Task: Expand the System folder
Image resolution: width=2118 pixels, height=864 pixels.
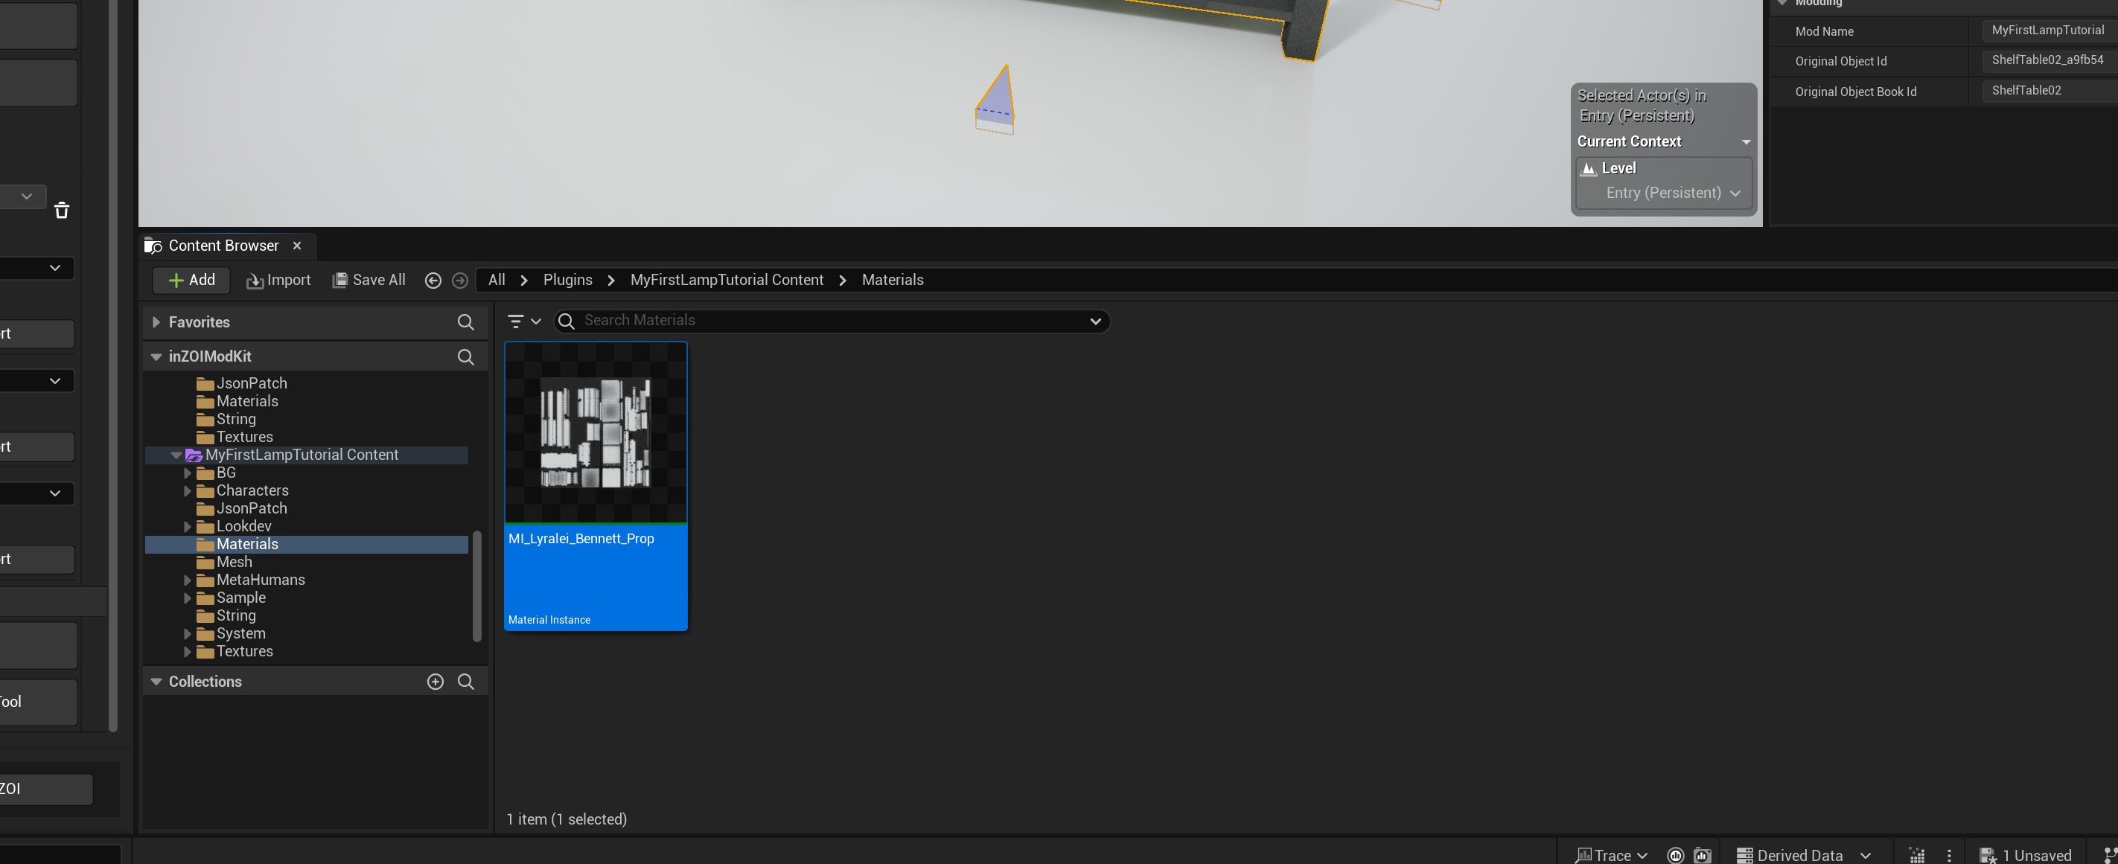Action: tap(188, 634)
